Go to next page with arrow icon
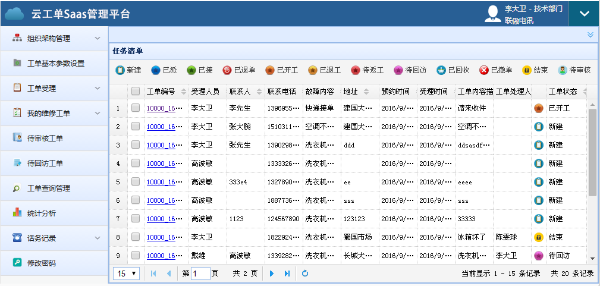 (272, 274)
